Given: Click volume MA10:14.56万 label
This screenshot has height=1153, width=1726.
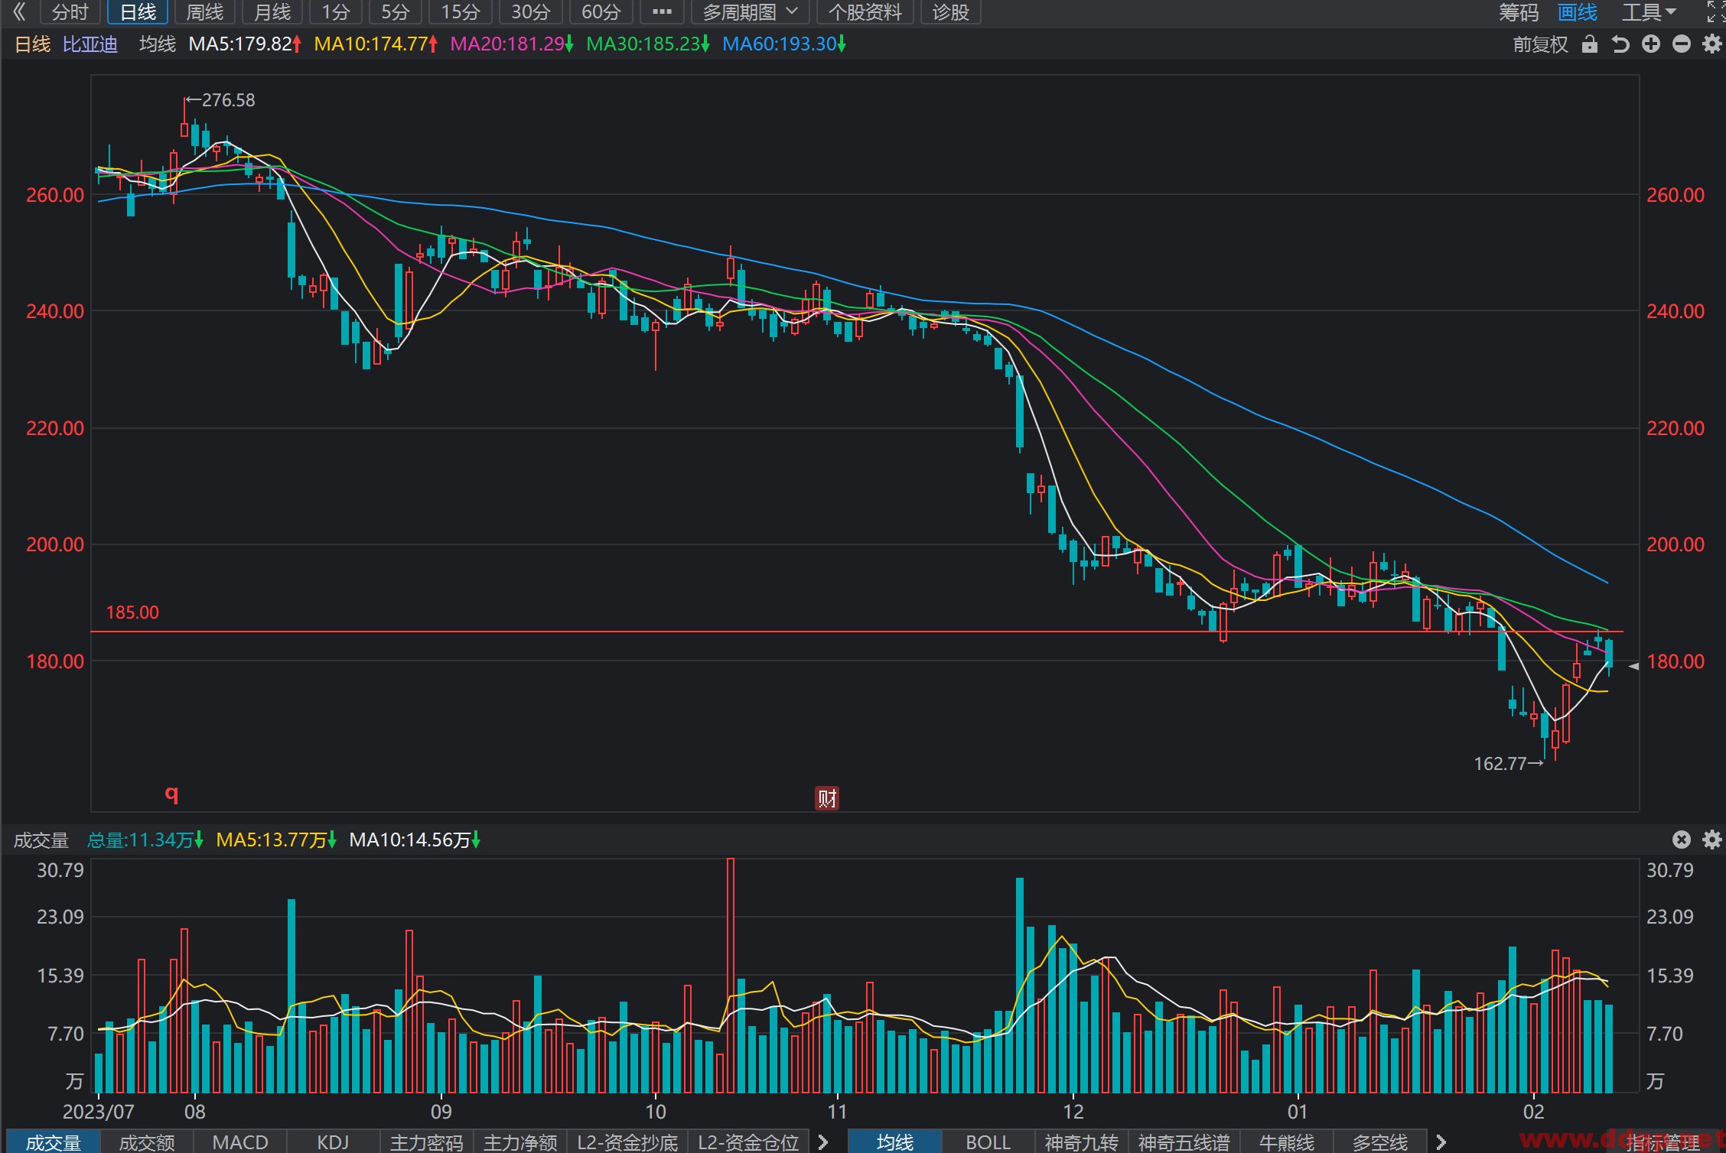Looking at the screenshot, I should point(414,840).
